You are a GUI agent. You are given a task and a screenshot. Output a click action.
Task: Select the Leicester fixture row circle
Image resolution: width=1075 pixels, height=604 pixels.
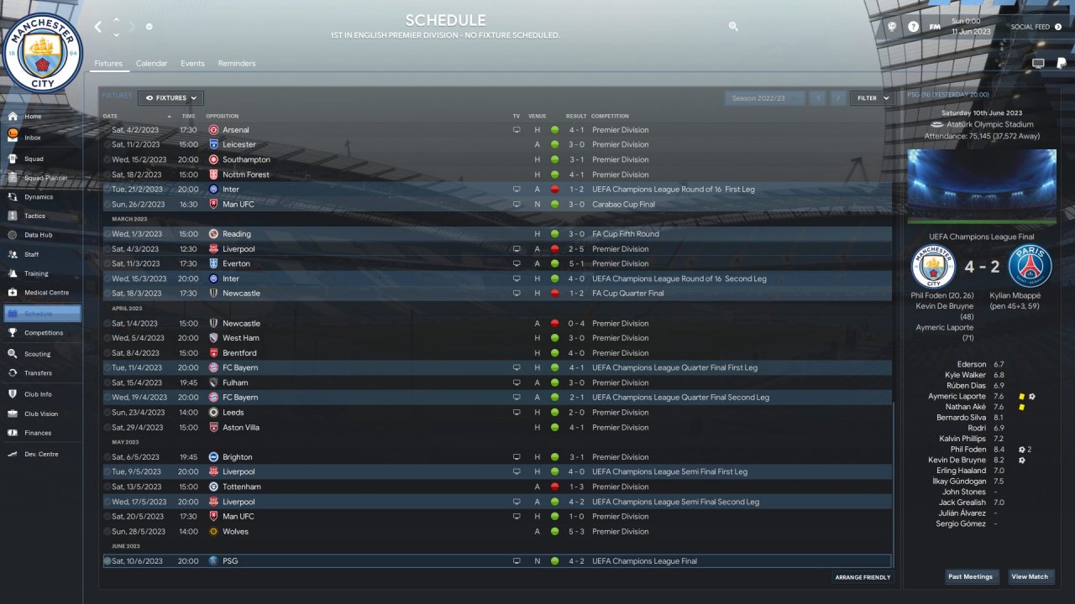point(107,145)
